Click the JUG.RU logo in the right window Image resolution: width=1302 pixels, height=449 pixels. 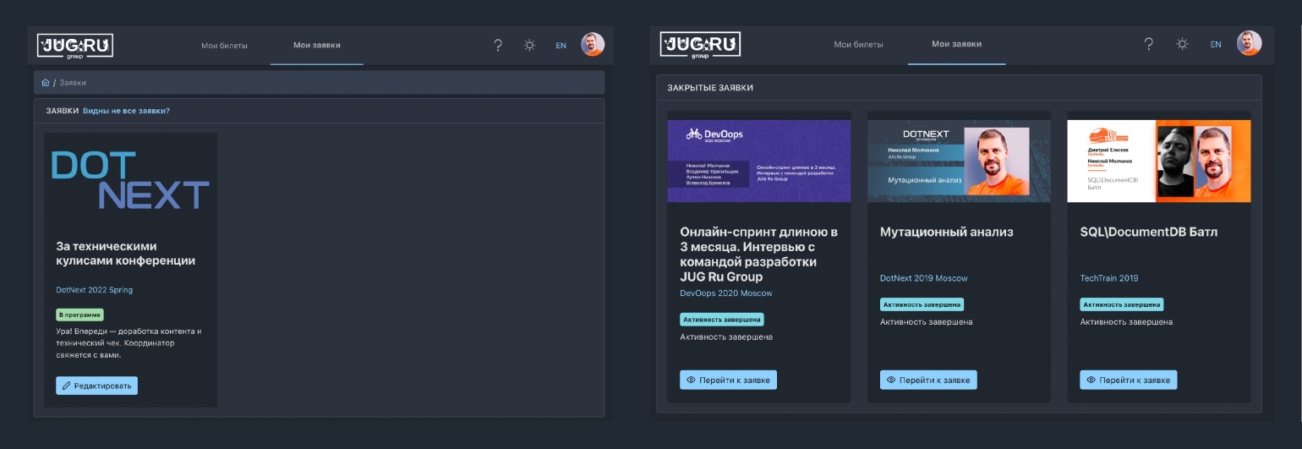700,46
